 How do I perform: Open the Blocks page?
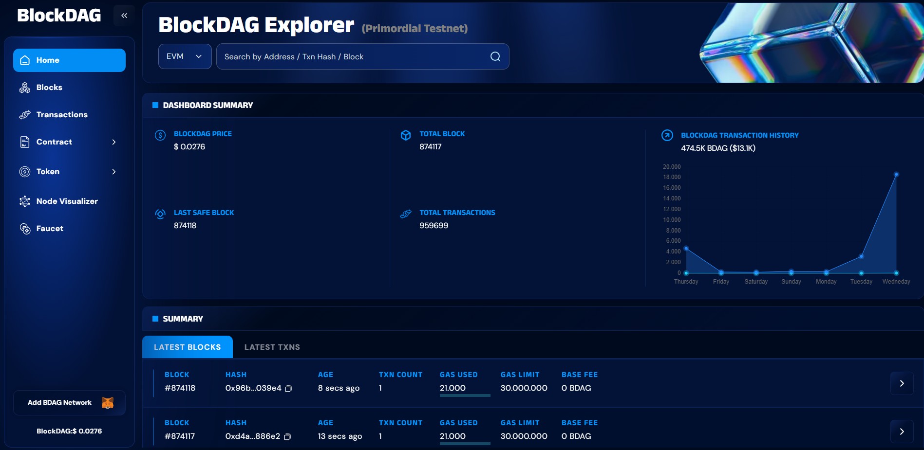point(49,88)
